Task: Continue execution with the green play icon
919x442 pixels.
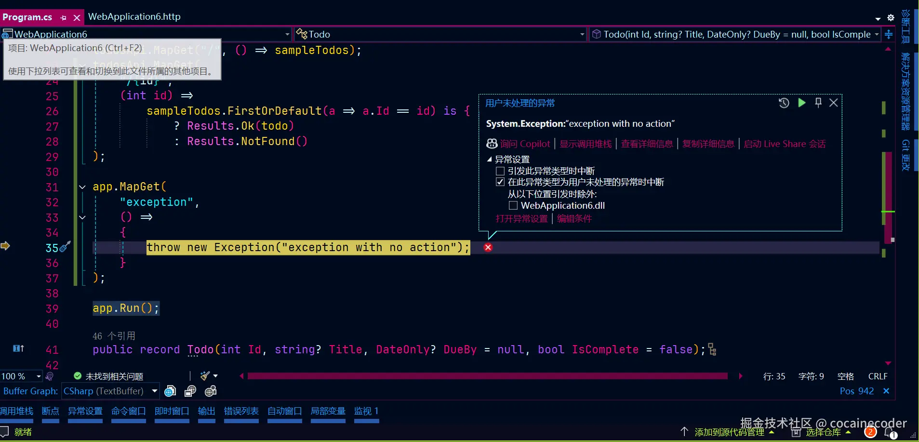Action: (801, 103)
